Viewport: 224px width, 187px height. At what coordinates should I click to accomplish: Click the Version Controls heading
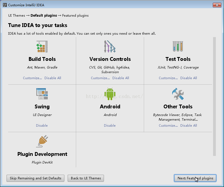click(110, 59)
